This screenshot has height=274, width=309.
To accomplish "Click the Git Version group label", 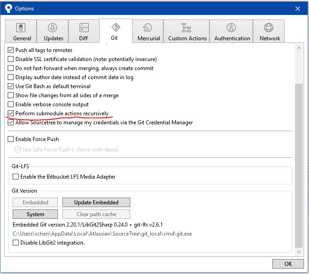I will 24,191.
